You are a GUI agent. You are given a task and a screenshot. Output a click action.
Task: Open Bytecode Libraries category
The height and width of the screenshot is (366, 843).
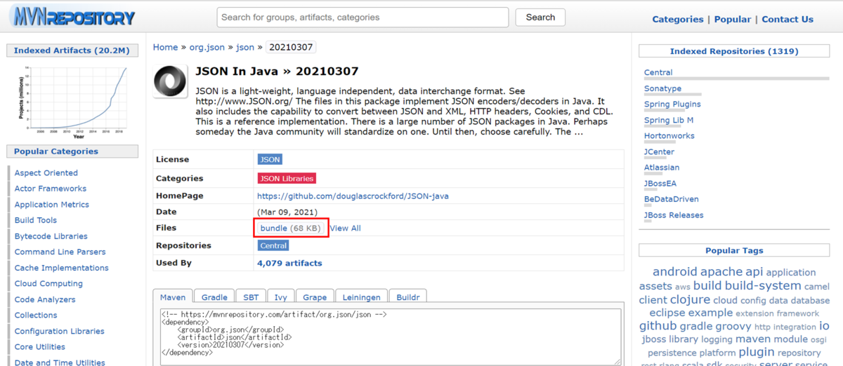(x=51, y=236)
